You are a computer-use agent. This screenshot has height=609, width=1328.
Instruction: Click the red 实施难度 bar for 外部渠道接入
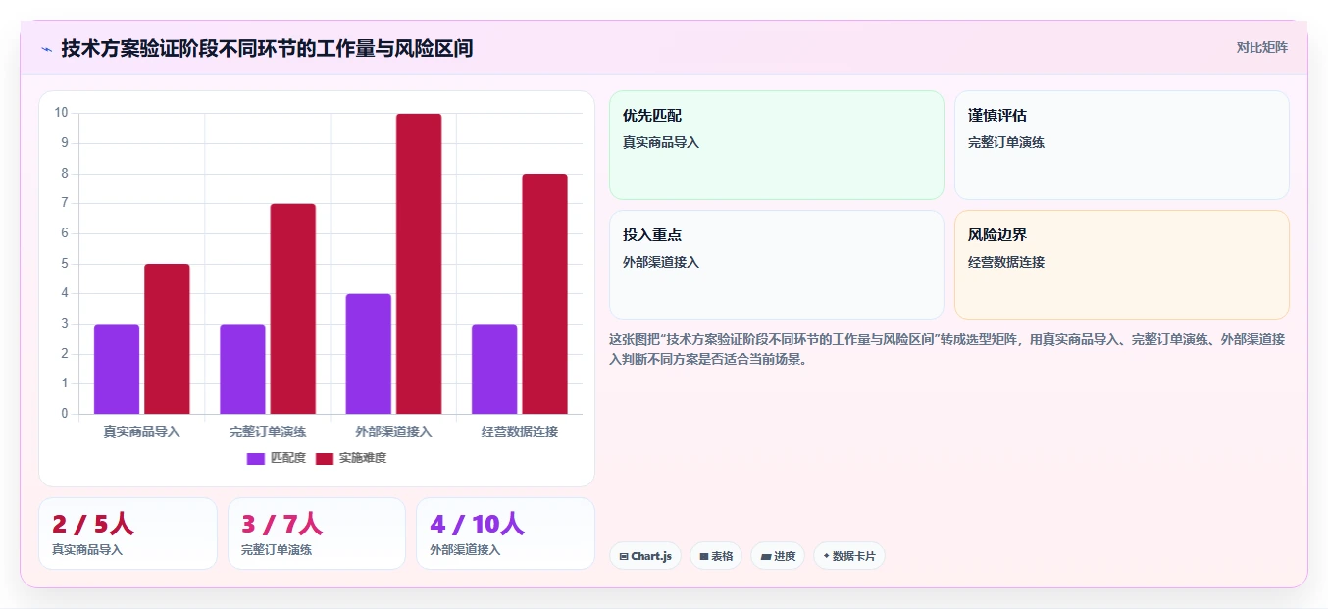419,264
